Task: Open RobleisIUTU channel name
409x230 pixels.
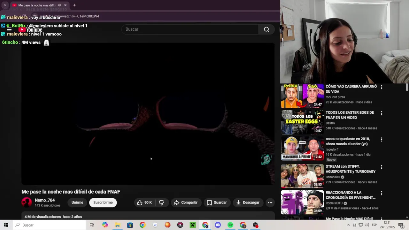Action: click(334, 203)
